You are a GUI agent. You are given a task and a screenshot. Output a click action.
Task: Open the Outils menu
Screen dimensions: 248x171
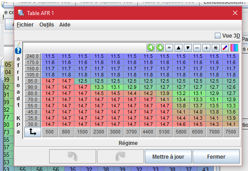pyautogui.click(x=46, y=25)
